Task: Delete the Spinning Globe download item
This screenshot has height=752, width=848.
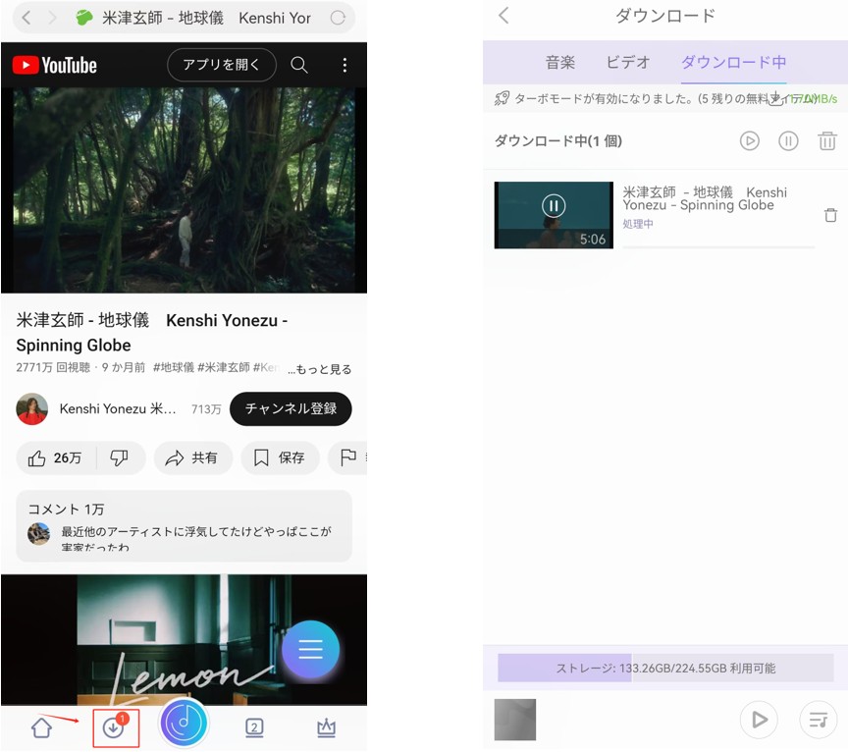Action: click(830, 215)
